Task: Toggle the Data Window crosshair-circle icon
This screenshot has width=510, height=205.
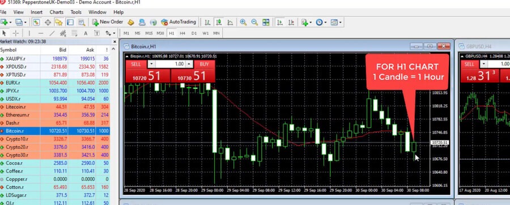Action: [x=48, y=22]
